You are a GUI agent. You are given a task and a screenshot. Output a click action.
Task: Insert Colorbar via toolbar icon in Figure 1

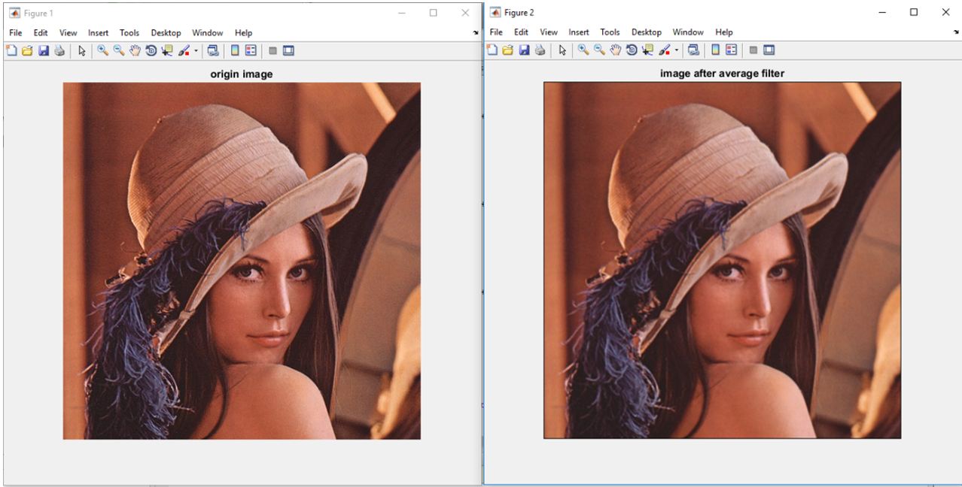235,50
